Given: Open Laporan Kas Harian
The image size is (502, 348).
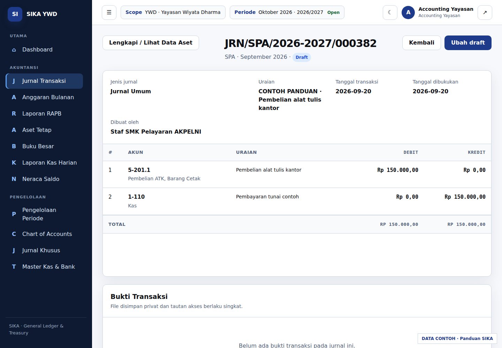Looking at the screenshot, I should pos(44,163).
